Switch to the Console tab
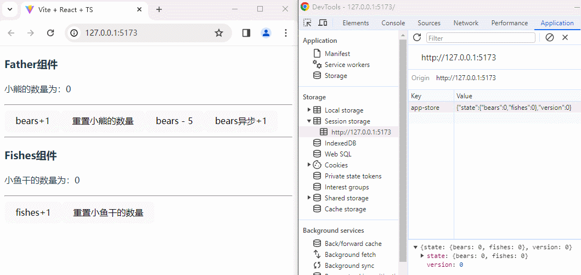Screen dimensions: 581x275 click(393, 23)
